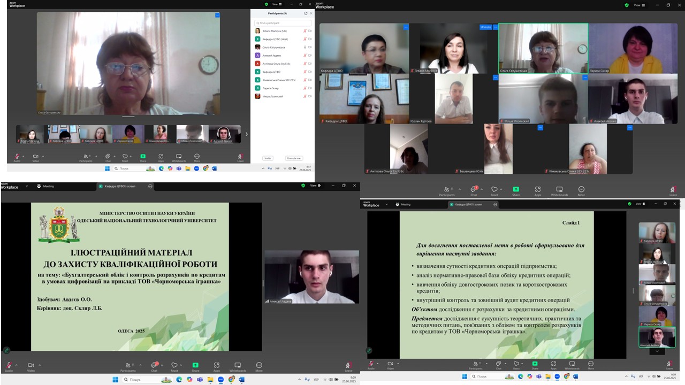Screen dimensions: 685x385
Task: Toggle Audio mute in title slide Zoom window
Action: (9, 366)
